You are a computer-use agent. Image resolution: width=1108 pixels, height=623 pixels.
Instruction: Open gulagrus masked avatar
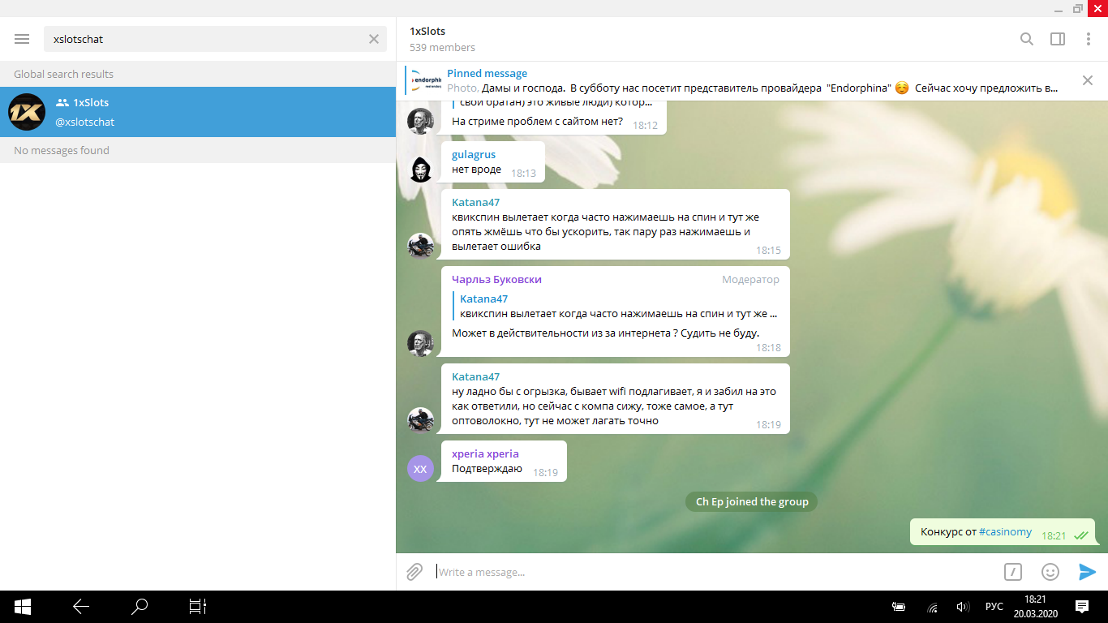coord(420,169)
